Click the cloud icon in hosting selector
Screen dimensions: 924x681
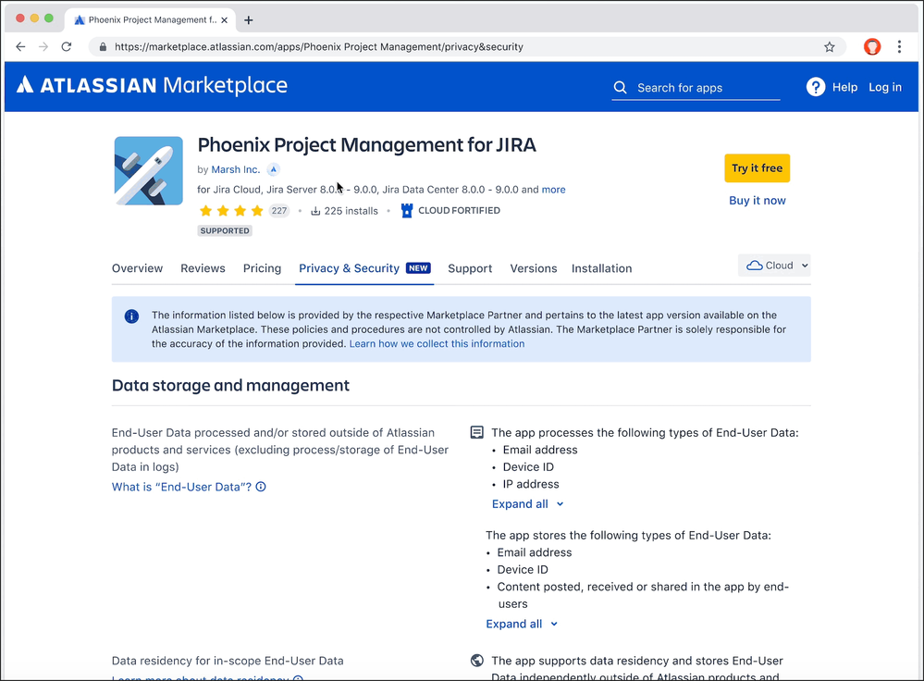(755, 266)
